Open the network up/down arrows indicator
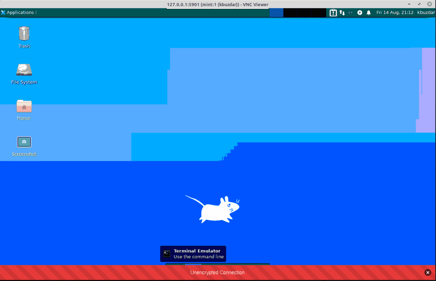 [x=342, y=13]
